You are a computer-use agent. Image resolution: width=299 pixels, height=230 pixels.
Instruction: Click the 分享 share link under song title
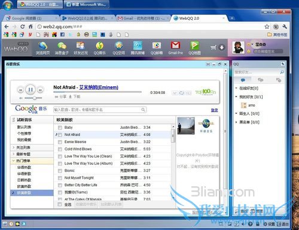60,96
